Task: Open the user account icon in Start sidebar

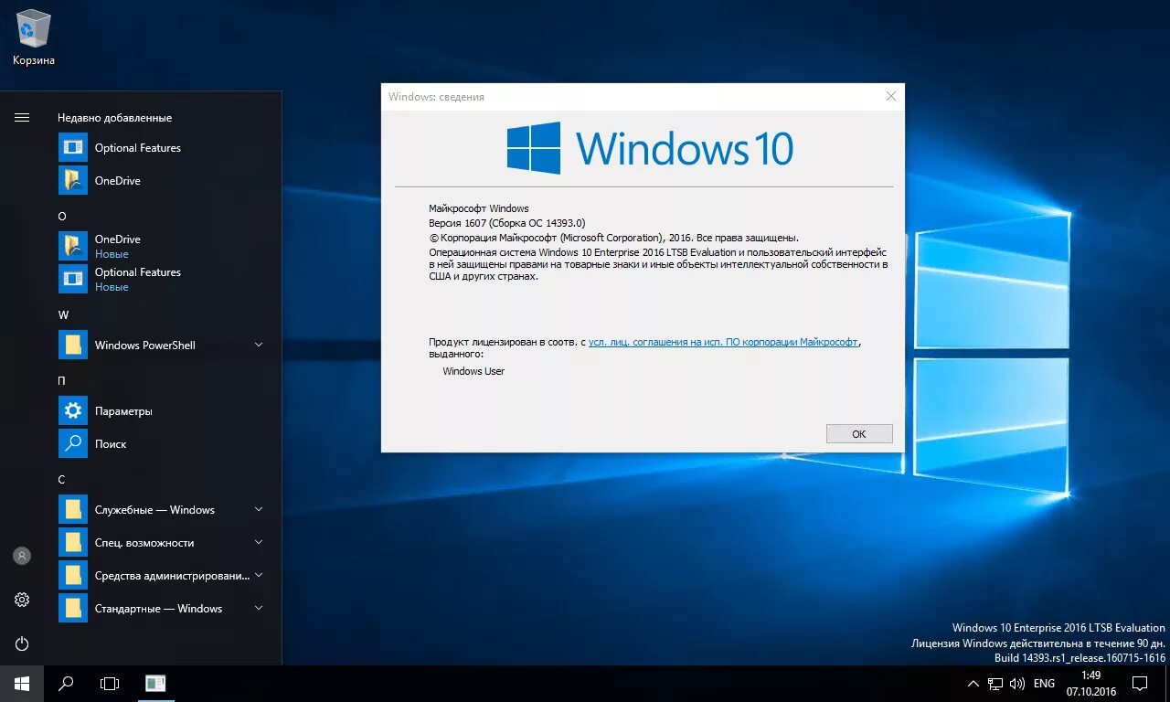Action: tap(21, 555)
